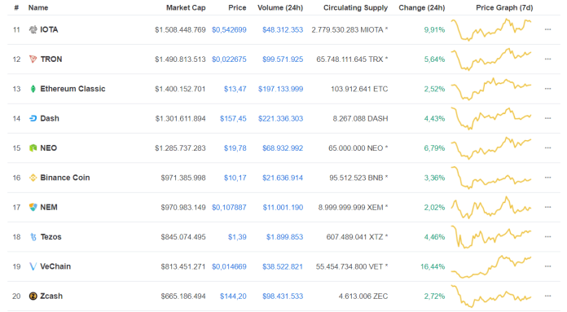The width and height of the screenshot is (567, 312).
Task: Click NEM market cap $970.983.149
Action: [183, 208]
